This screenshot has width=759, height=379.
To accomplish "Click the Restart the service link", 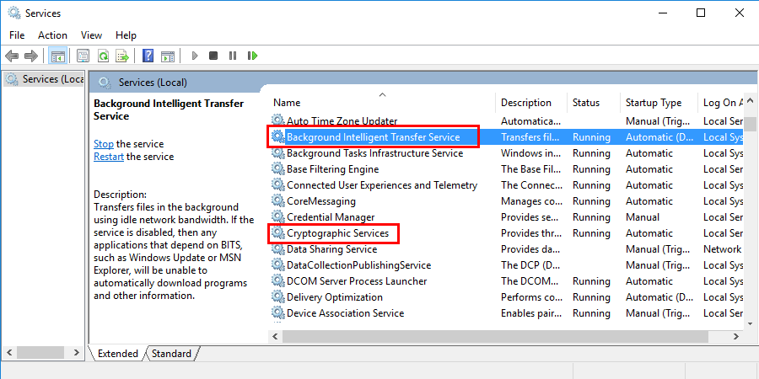I will pos(109,157).
